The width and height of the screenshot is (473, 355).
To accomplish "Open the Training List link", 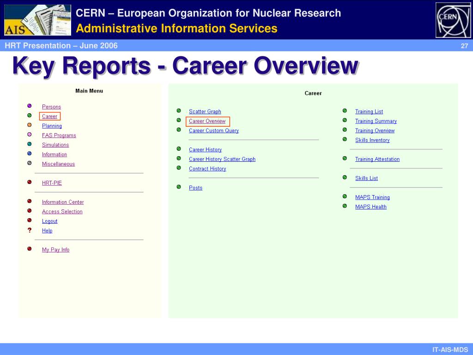I will [x=369, y=112].
